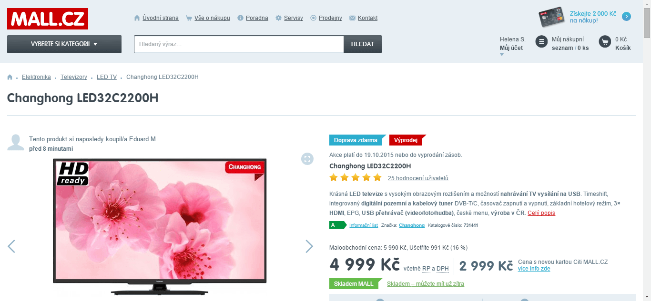Go to Elektronika breadcrumb
This screenshot has height=301, width=651.
(36, 77)
